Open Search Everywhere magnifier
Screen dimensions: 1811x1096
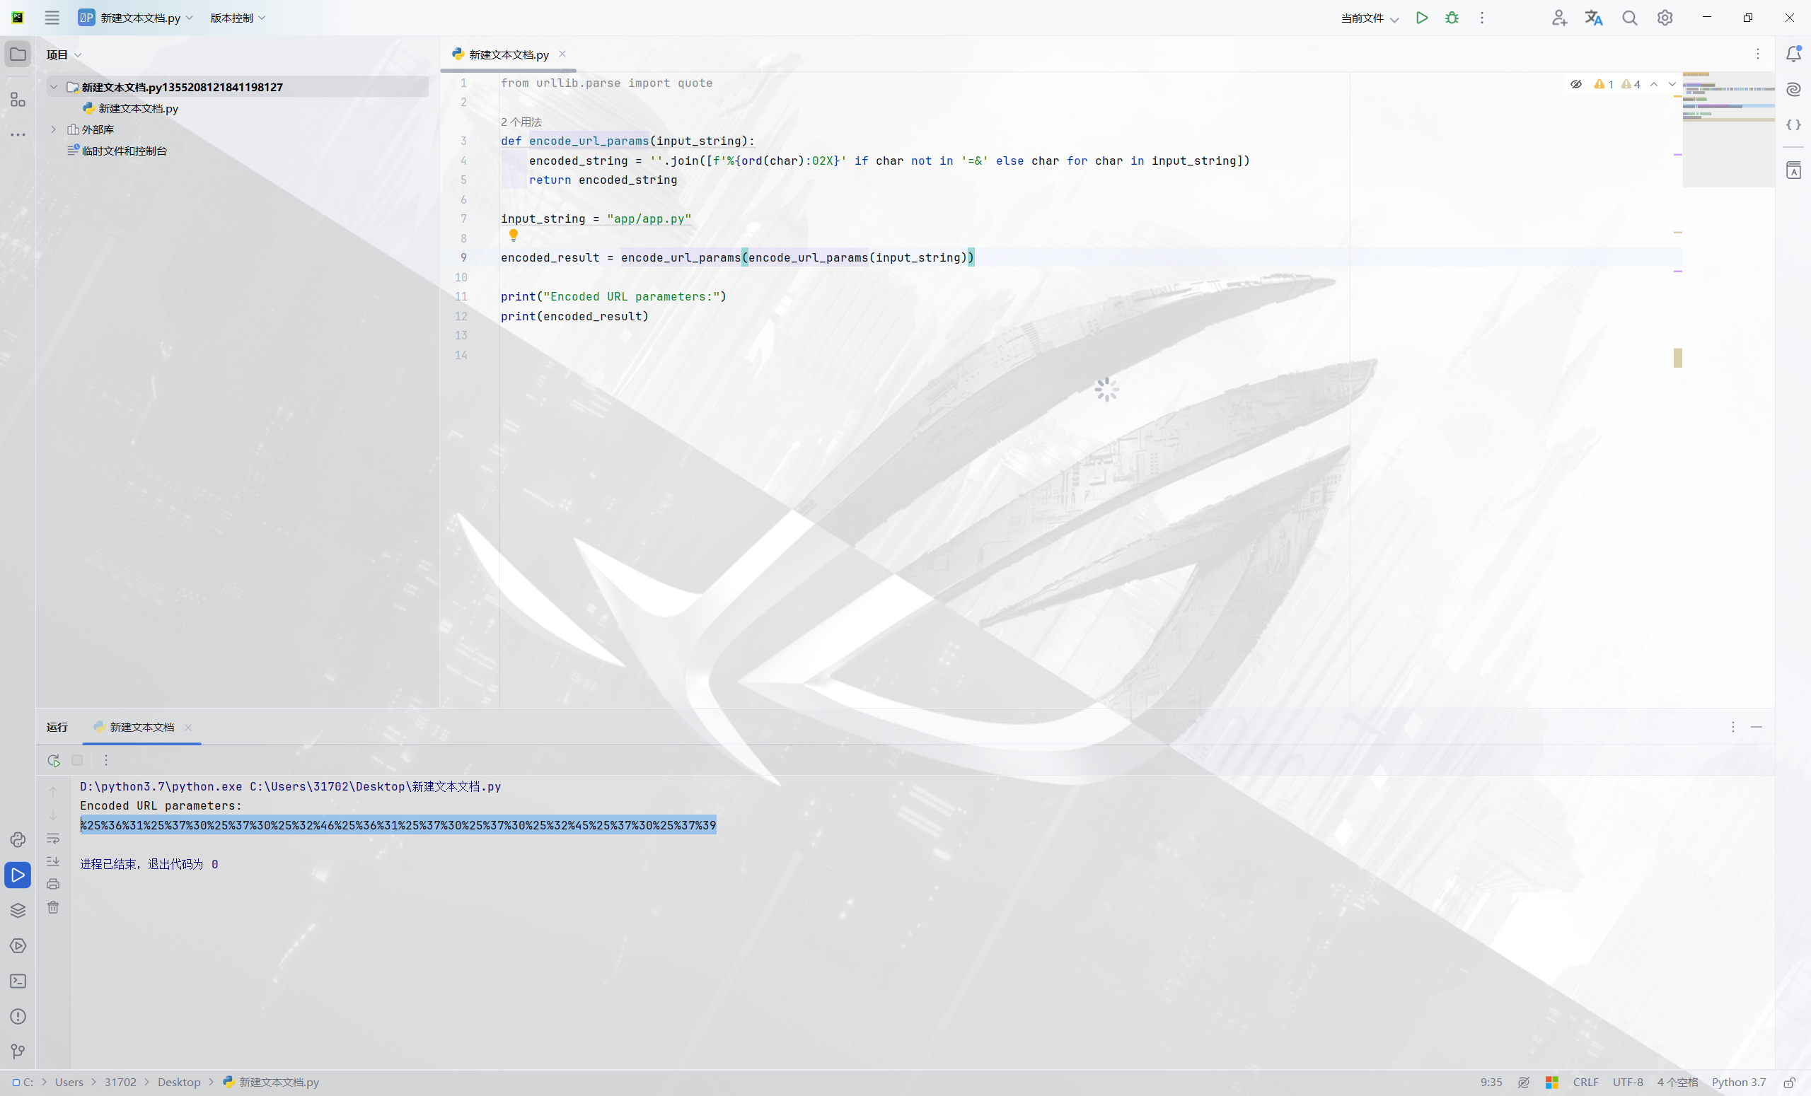coord(1629,18)
